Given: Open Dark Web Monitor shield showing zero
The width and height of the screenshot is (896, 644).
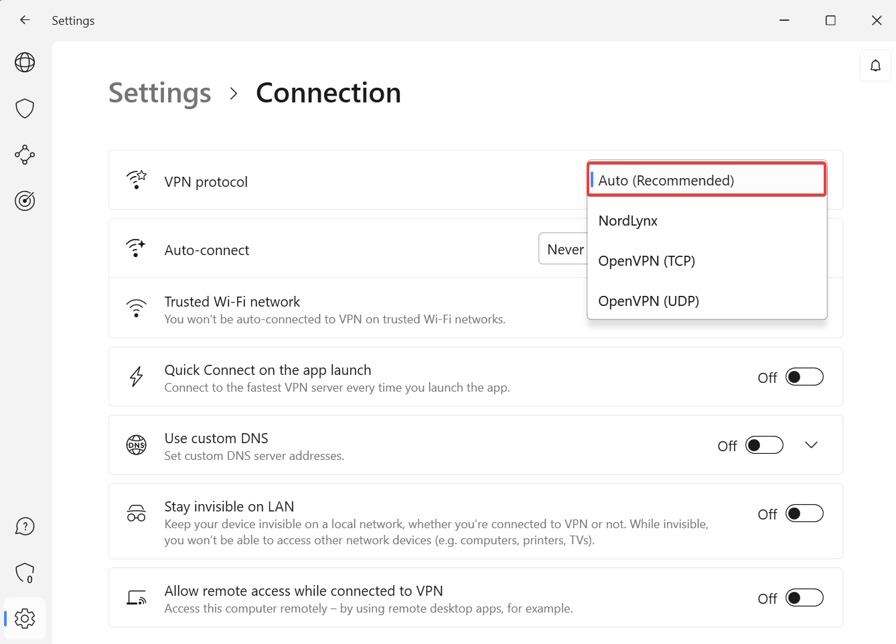Looking at the screenshot, I should click(x=24, y=573).
